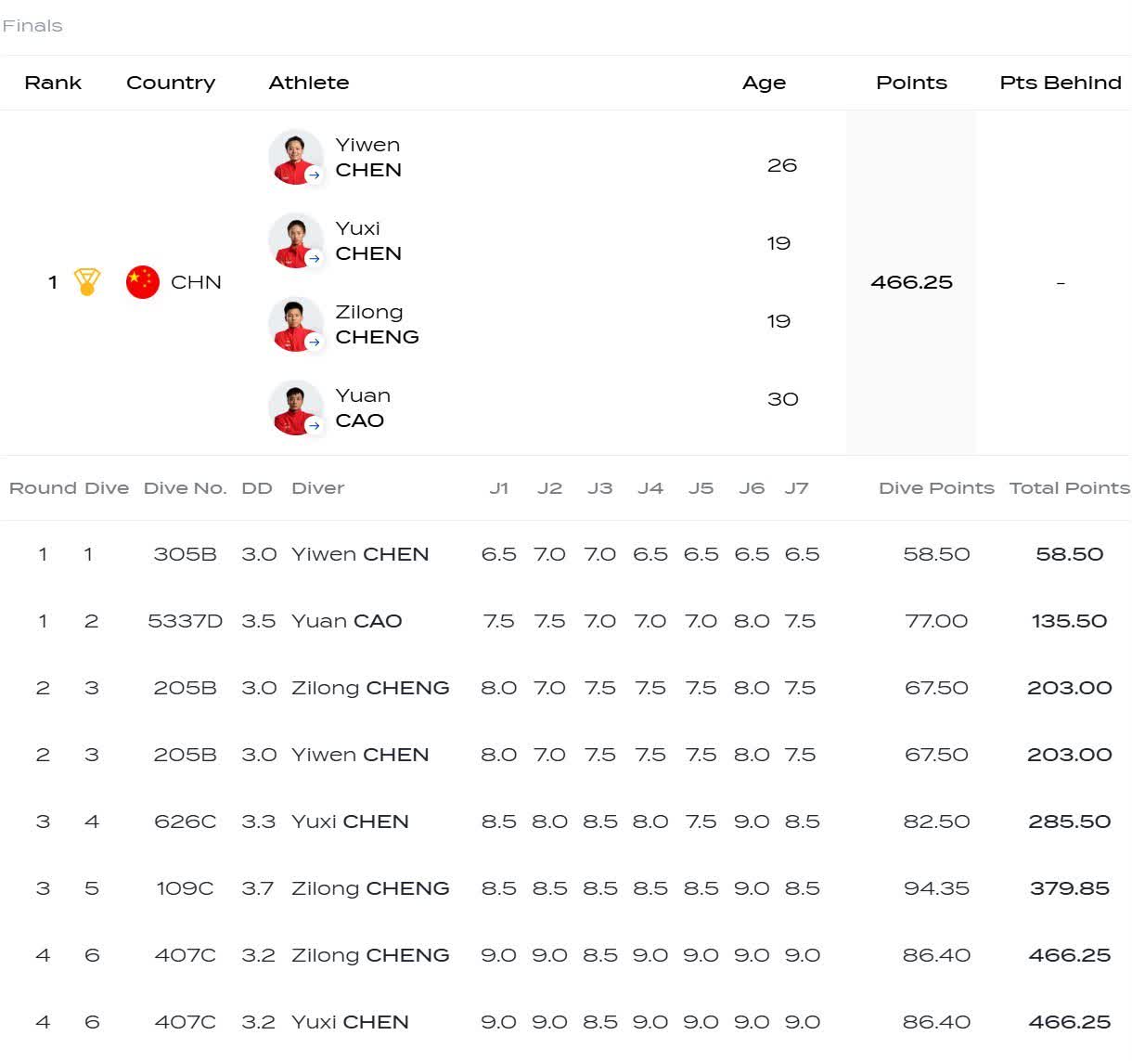The height and width of the screenshot is (1061, 1132).
Task: Select the CHN country code
Action: click(x=196, y=282)
